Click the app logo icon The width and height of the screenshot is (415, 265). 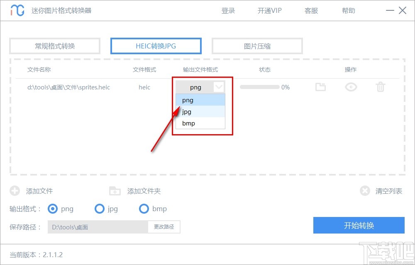[x=16, y=10]
